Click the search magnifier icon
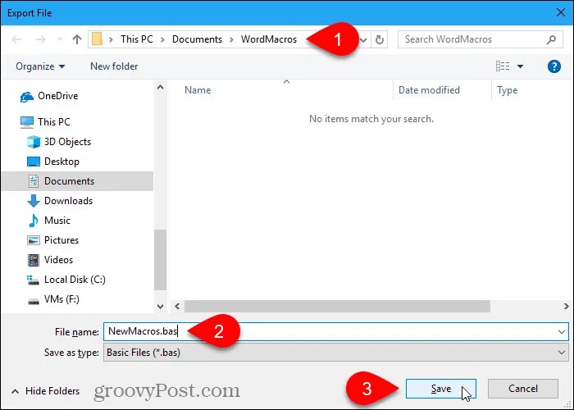This screenshot has height=410, width=574. point(551,39)
